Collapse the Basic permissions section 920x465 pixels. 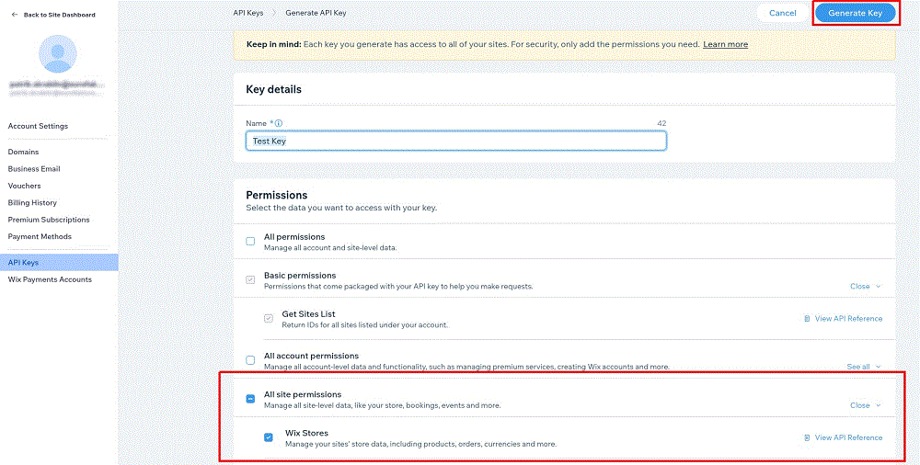tap(865, 286)
